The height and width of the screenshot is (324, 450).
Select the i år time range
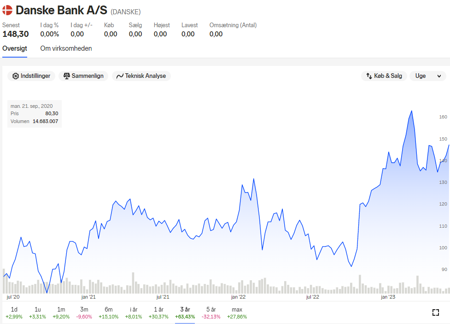(134, 313)
